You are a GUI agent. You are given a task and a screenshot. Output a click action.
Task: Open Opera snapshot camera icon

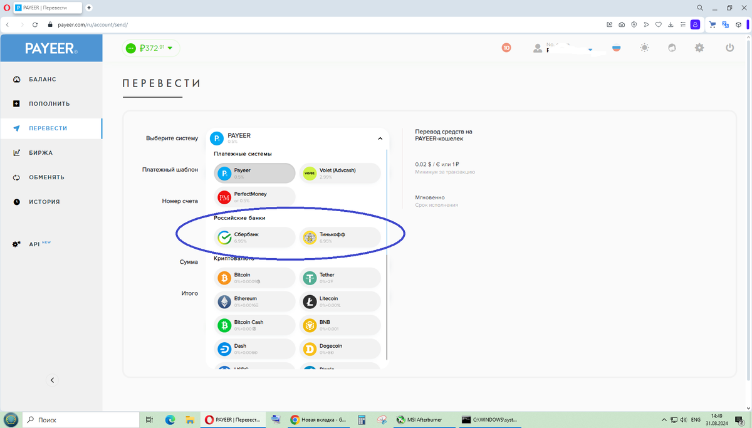click(x=622, y=24)
